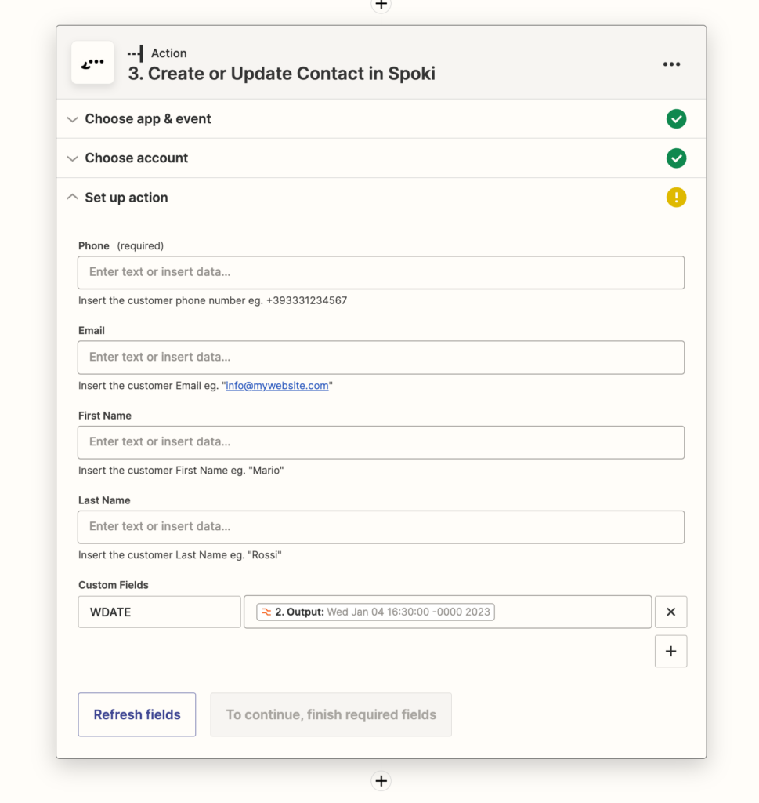Add a step with the bottom plus icon
Screen dimensions: 759x803
[381, 781]
